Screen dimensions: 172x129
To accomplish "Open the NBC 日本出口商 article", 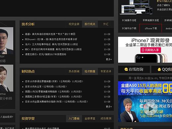I will pos(53,49).
